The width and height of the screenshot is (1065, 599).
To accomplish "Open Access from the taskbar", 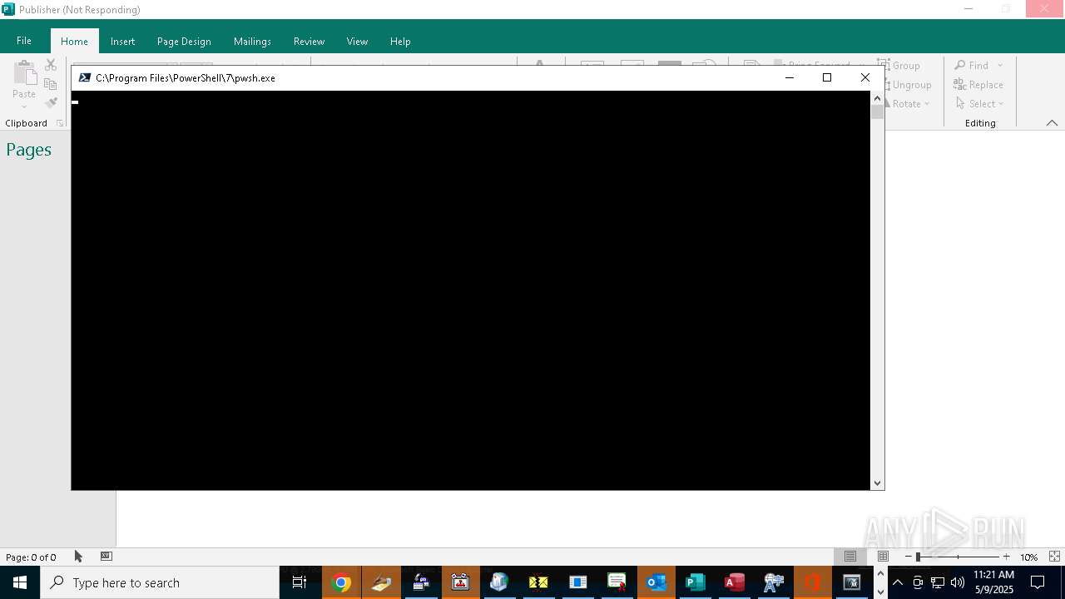I will (735, 582).
